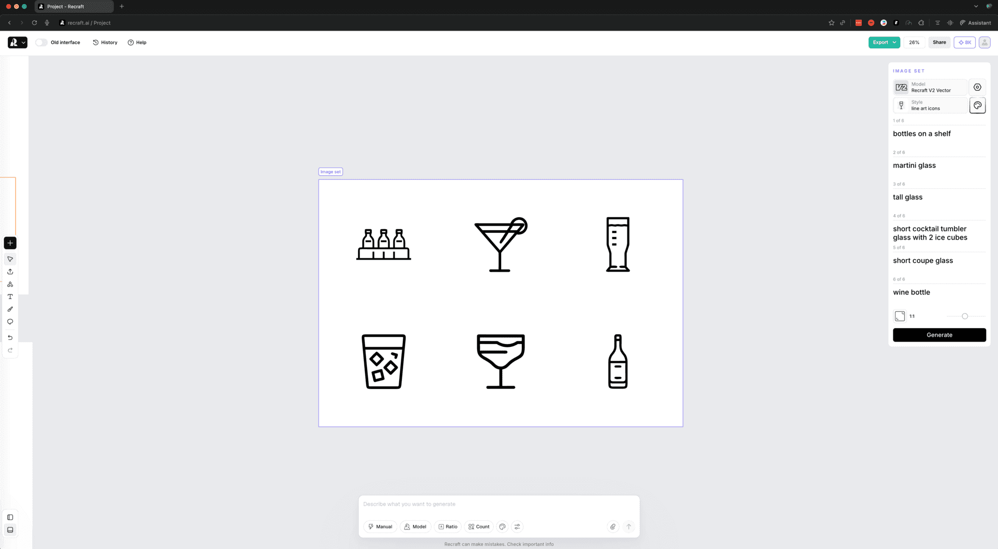Open the Model Recraft V2 Vector selector
The height and width of the screenshot is (549, 998).
point(930,87)
